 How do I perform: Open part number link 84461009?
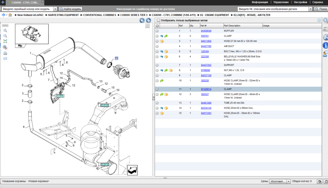pyautogui.click(x=206, y=103)
